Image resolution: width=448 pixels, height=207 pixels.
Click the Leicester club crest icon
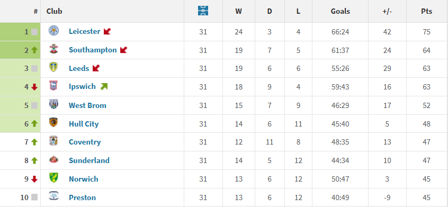pos(53,31)
